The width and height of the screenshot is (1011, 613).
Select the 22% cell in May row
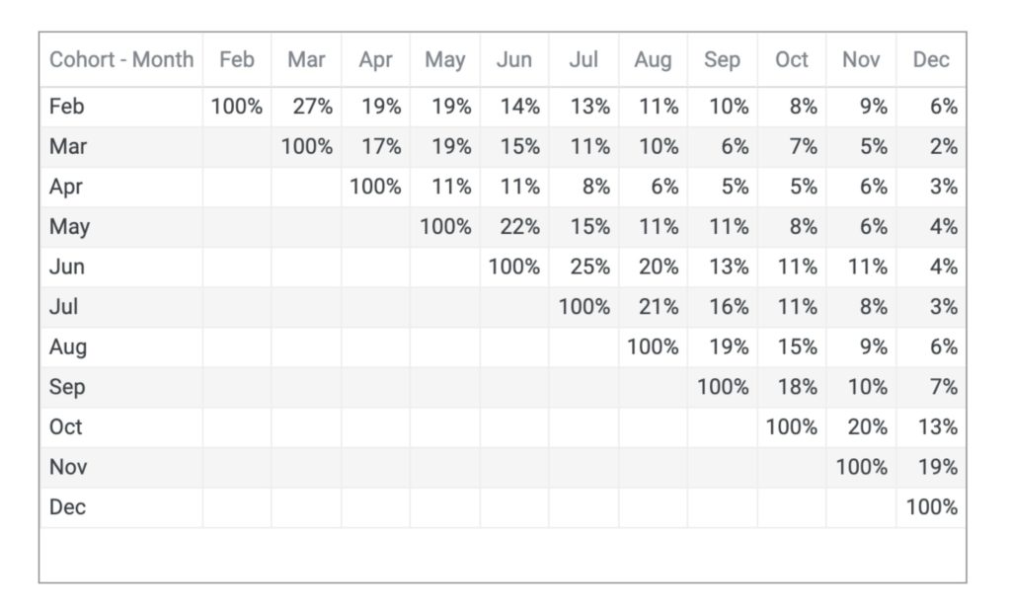pos(520,226)
